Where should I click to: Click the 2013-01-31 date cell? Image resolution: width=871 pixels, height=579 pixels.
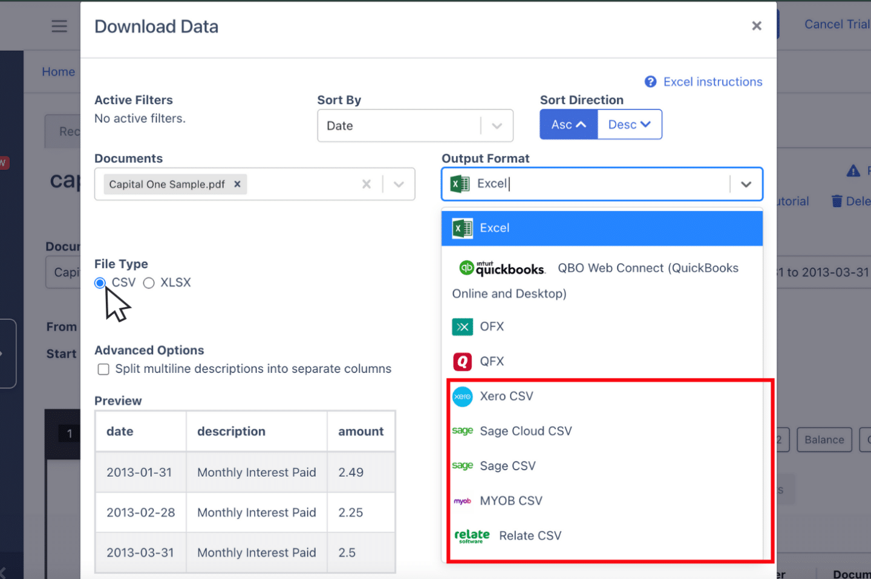pos(140,472)
